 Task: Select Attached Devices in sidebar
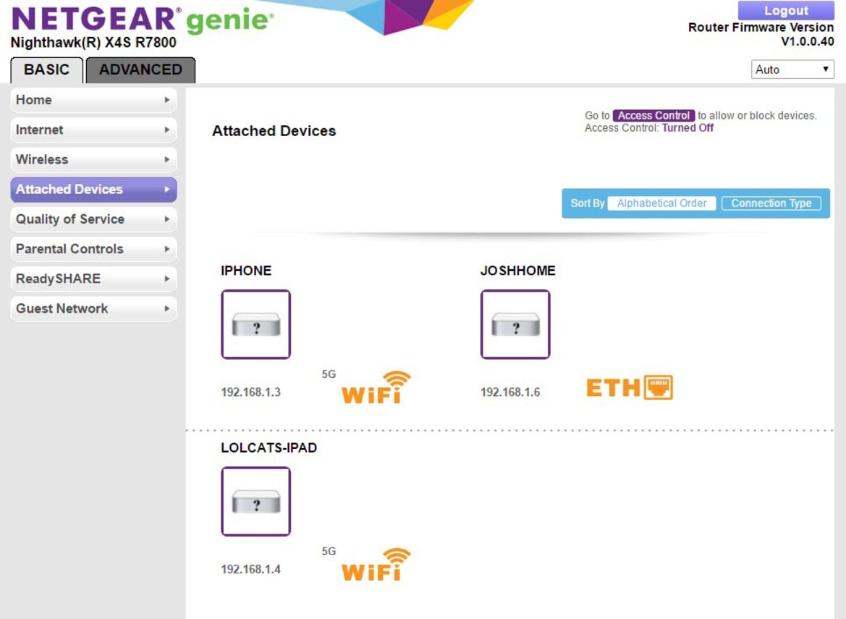click(94, 190)
